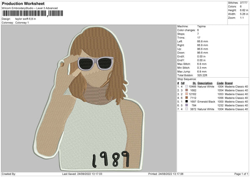Click the 'Page 1 of 1' footer text
The image size is (250, 177).
point(241,174)
